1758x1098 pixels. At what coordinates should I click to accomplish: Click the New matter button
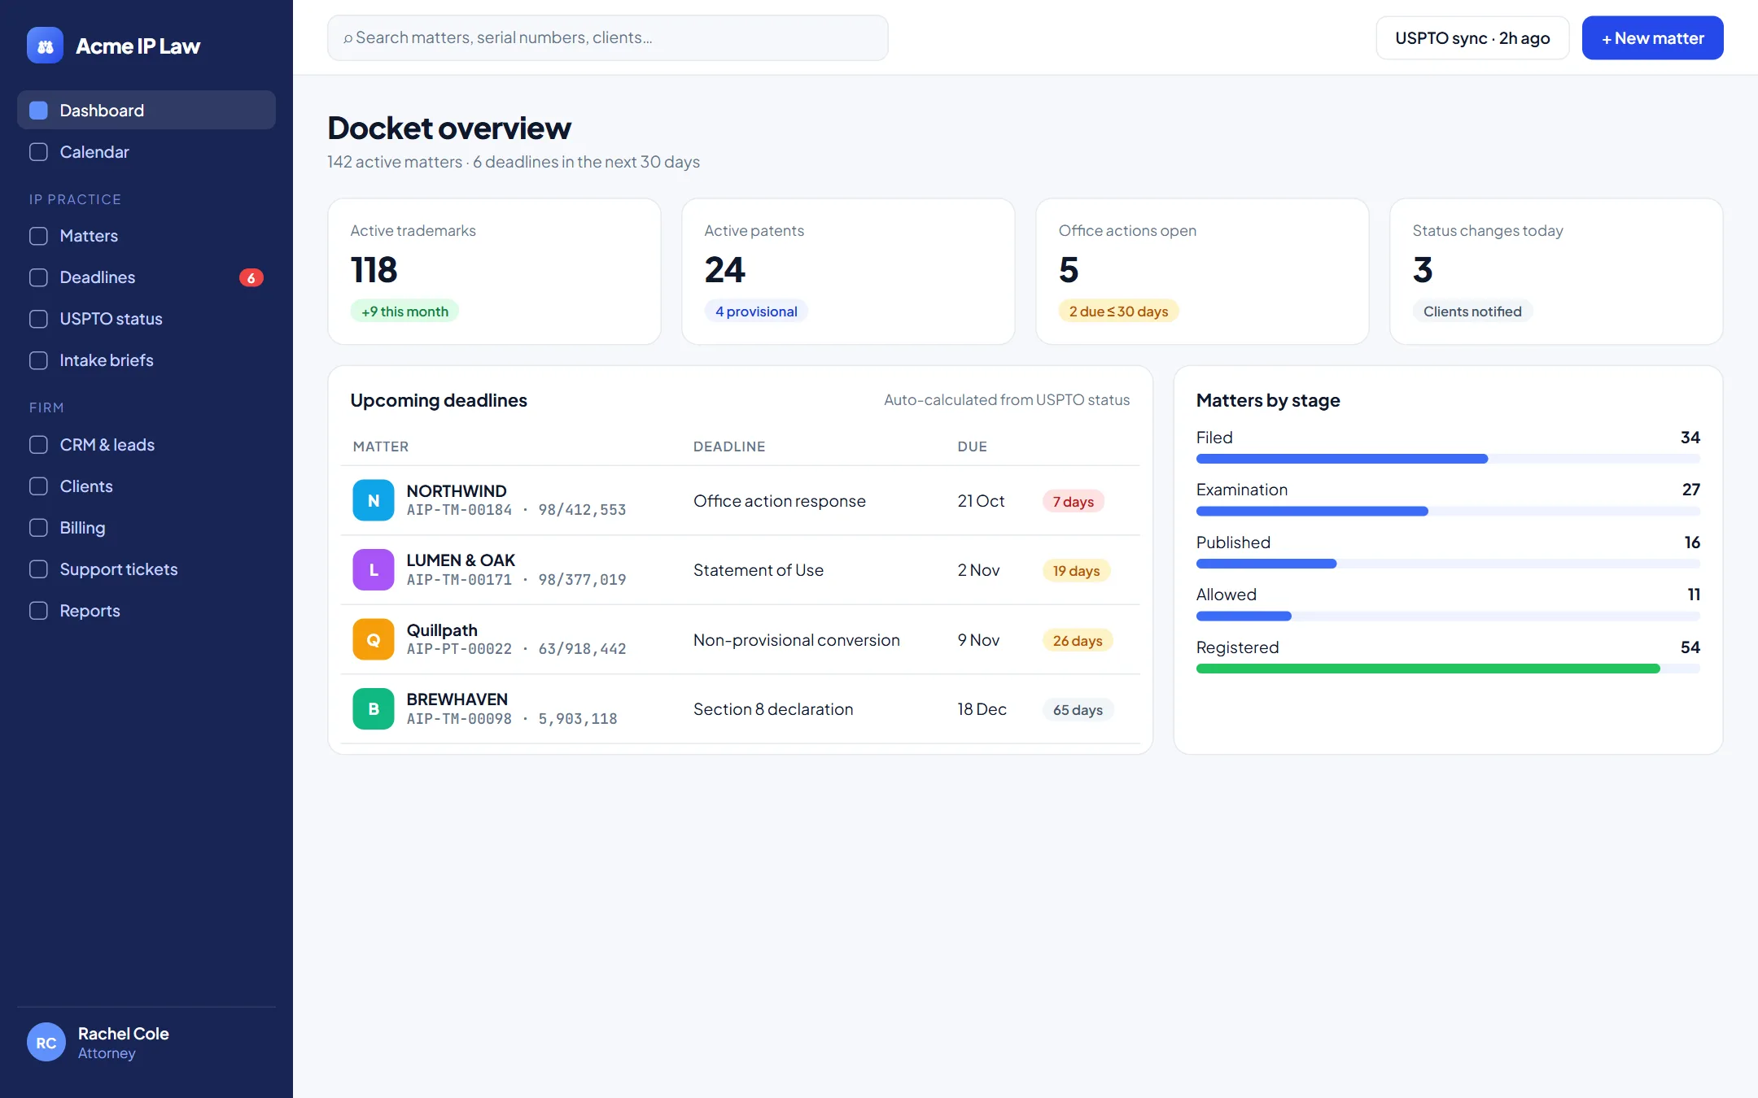(x=1652, y=38)
